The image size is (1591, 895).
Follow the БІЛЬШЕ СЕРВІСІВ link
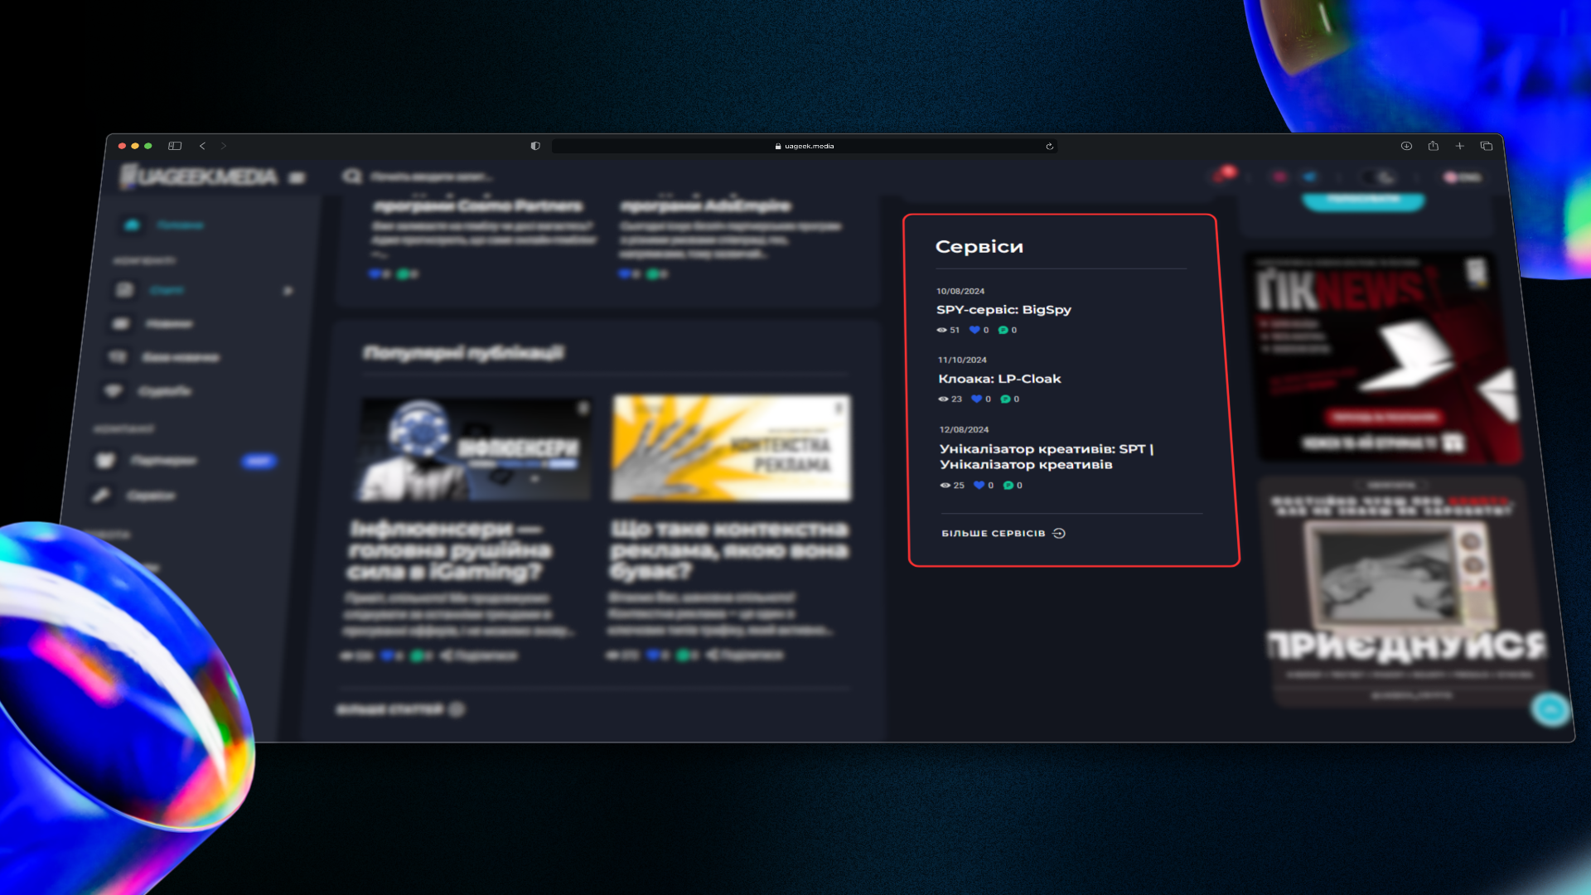click(994, 534)
